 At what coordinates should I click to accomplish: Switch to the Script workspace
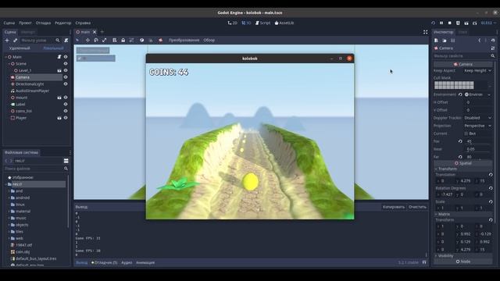262,23
